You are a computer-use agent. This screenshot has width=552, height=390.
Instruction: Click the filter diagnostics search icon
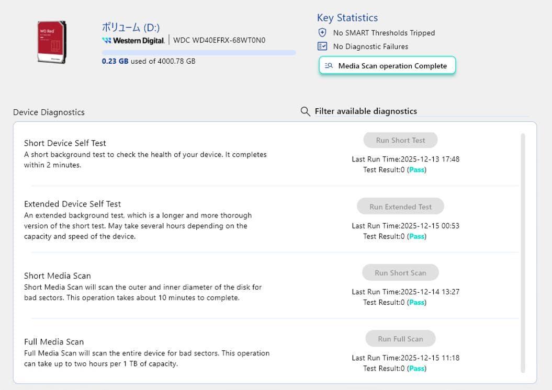tap(306, 111)
